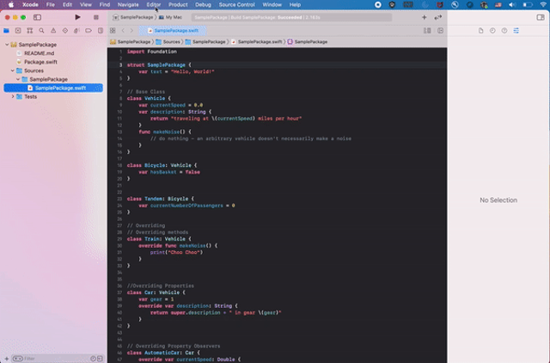
Task: Show only recently modified files
Action: [x=93, y=359]
